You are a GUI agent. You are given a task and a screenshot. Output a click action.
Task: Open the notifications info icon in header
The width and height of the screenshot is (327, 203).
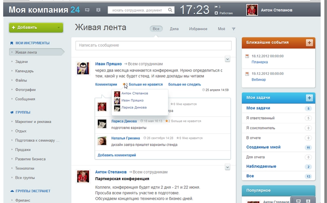pyautogui.click(x=98, y=10)
